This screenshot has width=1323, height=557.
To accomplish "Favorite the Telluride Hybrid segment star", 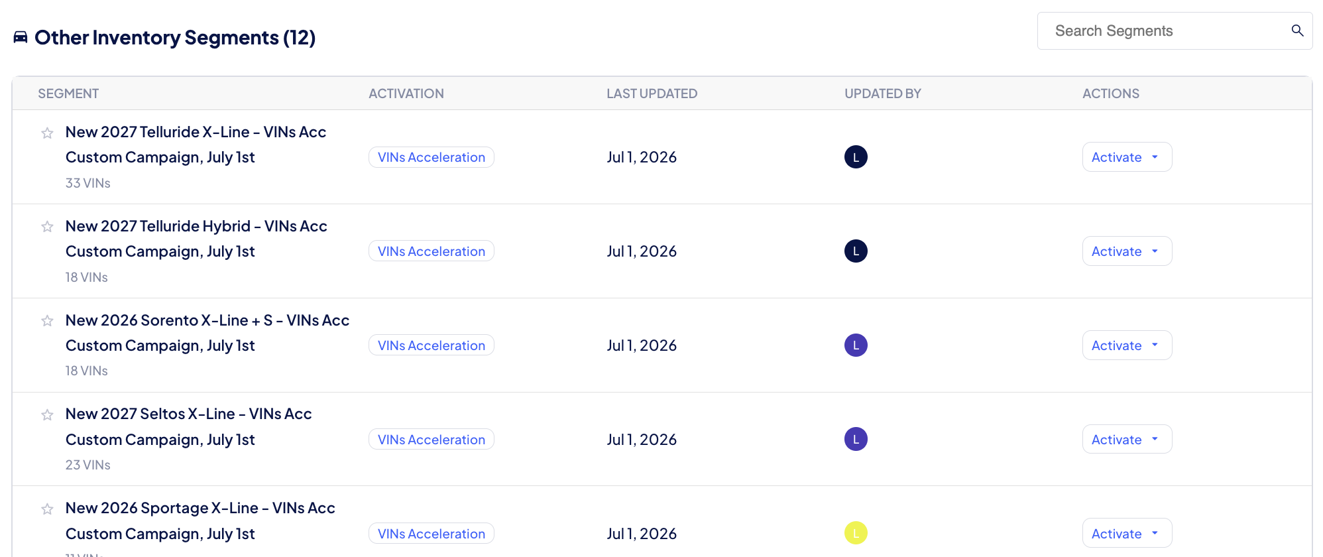I will [x=47, y=227].
